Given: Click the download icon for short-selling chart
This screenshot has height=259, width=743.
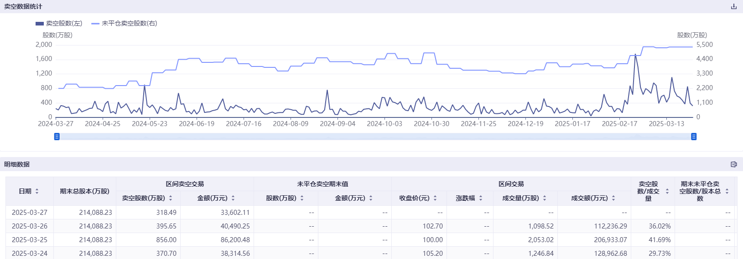Looking at the screenshot, I should pos(733,6).
